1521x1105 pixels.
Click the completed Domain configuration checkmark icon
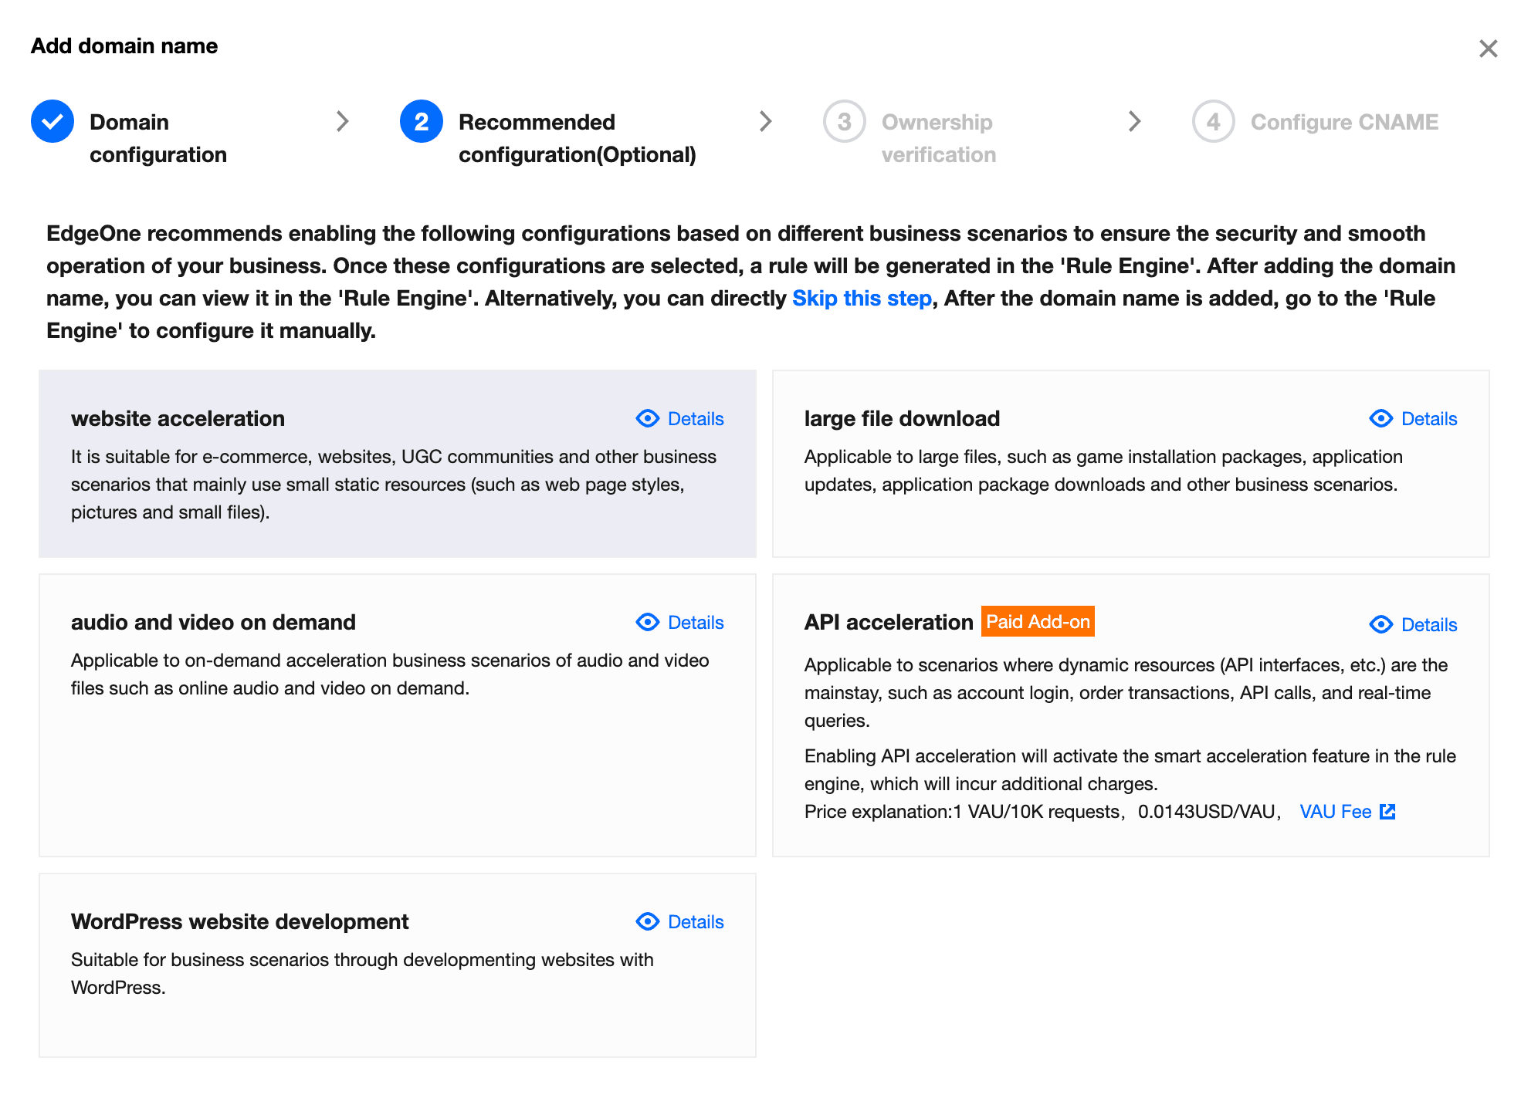(x=51, y=122)
